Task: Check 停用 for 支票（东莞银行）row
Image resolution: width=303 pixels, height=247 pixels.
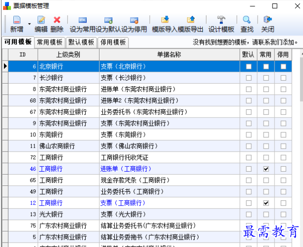Action: tap(283, 135)
